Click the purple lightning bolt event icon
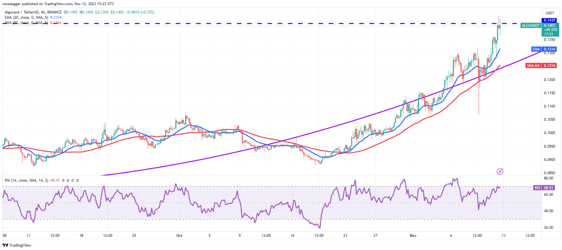Viewport: 562px width, 250px height. [x=500, y=171]
